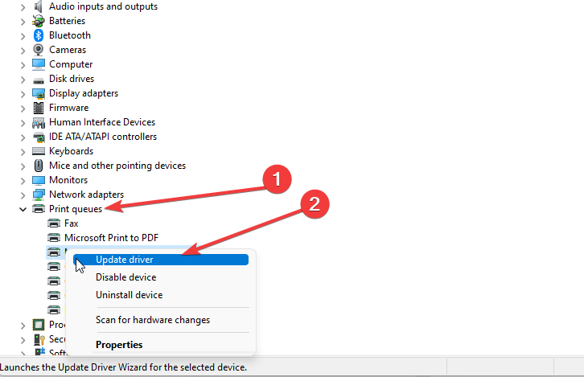Click the Cameras webcam icon
Screen dimensions: 584x377
pos(39,50)
